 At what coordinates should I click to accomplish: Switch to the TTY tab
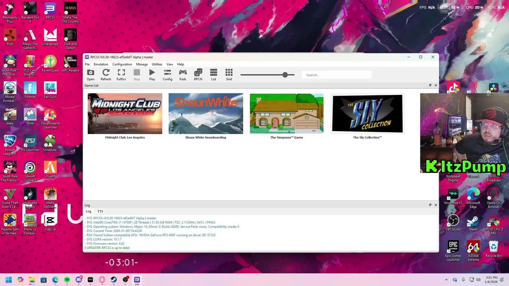click(x=100, y=212)
